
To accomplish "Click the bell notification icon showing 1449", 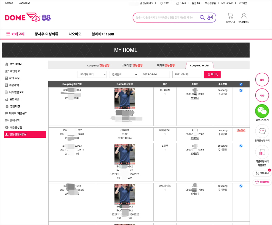I will 177,3.
